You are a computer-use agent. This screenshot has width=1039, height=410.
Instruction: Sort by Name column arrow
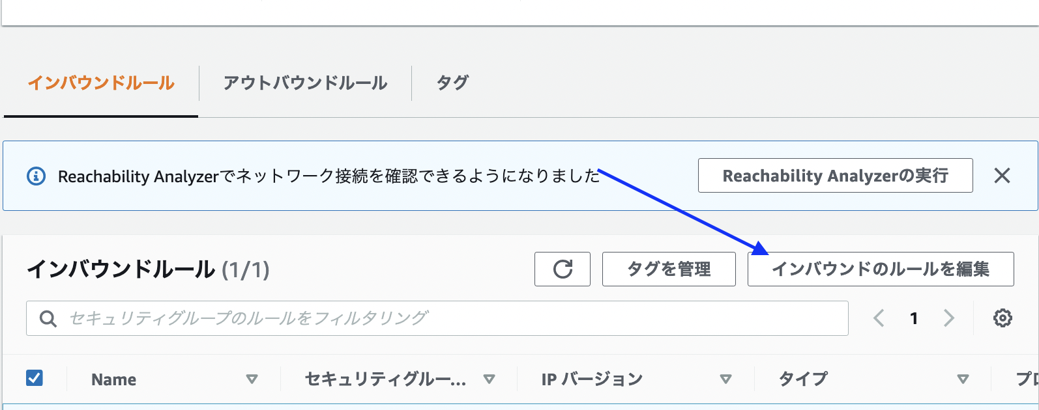click(252, 379)
